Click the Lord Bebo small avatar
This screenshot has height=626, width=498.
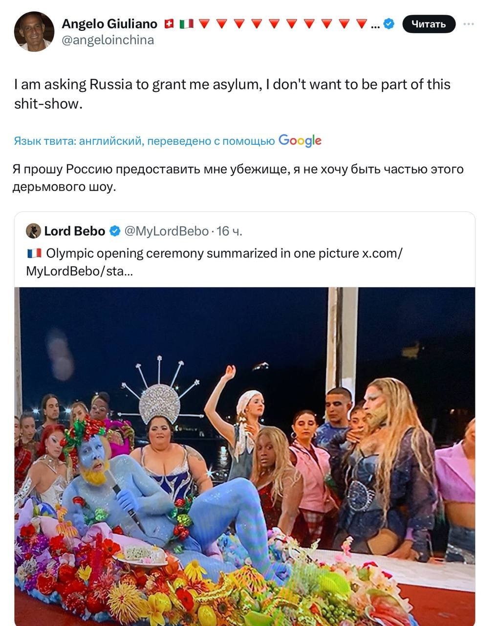[x=33, y=231]
